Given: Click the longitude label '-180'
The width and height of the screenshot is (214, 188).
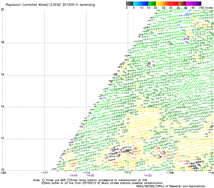Looking at the screenshot, I should (x=3, y=173).
